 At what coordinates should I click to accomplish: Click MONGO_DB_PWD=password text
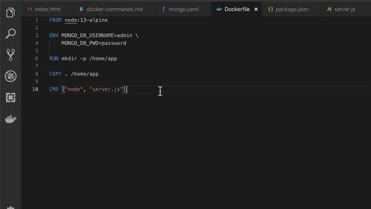click(x=94, y=43)
